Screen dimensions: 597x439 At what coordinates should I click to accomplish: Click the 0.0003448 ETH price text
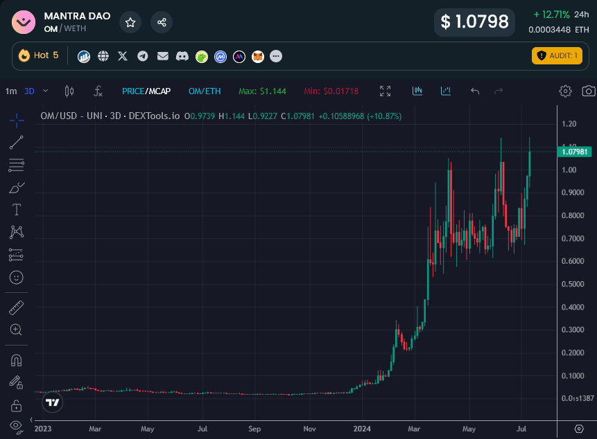tap(559, 30)
